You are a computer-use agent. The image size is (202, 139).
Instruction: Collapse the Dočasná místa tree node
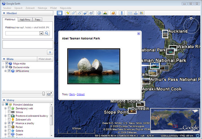(3, 67)
